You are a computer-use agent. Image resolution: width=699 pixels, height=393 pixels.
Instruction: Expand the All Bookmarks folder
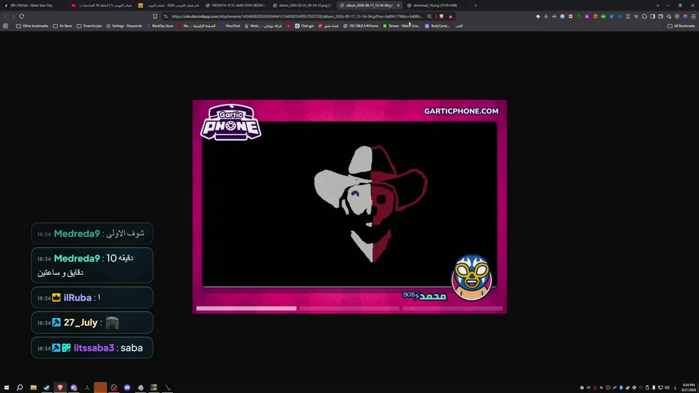coord(682,26)
